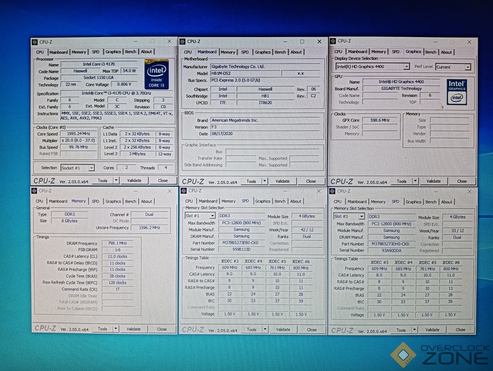
Task: Click the DRAM Frequency 798.1 MHz value
Action: click(118, 243)
